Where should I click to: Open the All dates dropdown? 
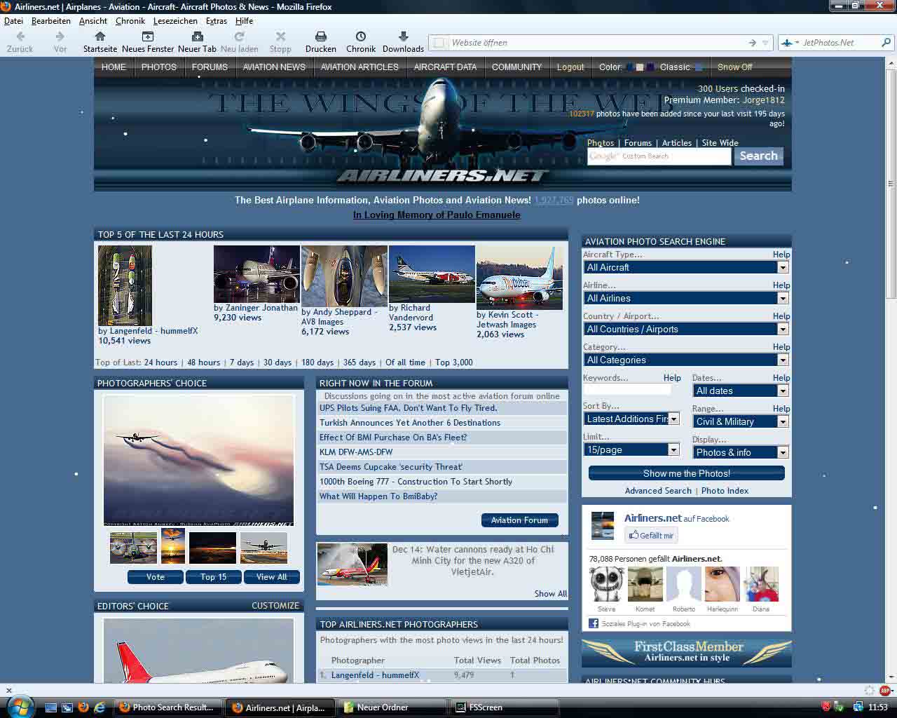pos(741,391)
